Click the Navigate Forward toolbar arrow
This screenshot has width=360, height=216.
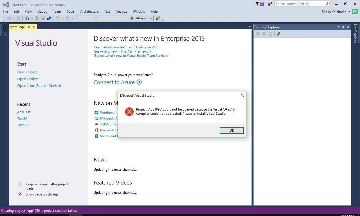[19, 18]
